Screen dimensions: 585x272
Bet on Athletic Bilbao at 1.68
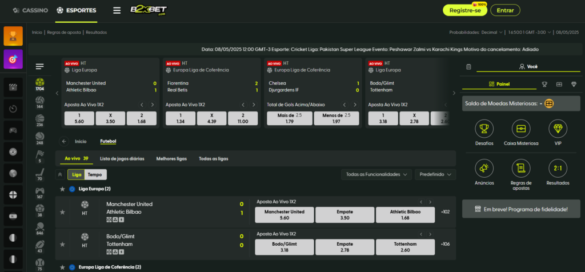[405, 214]
